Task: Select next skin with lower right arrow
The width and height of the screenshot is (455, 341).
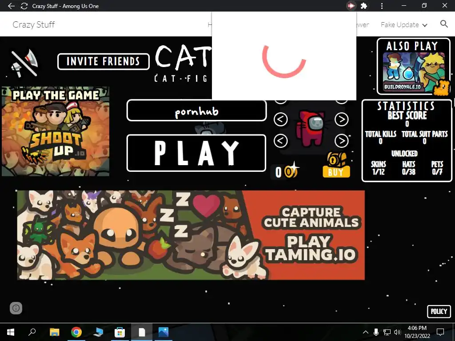Action: tap(342, 141)
